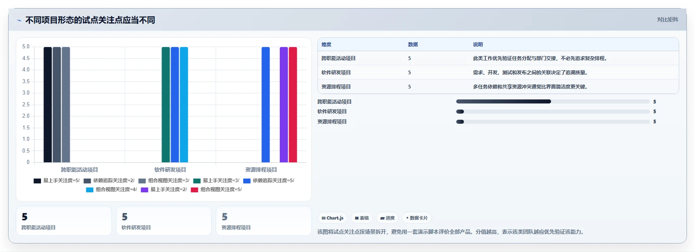Click the 软件研发项目 progress bar
Viewport: 695px width, 252px height.
click(553, 112)
